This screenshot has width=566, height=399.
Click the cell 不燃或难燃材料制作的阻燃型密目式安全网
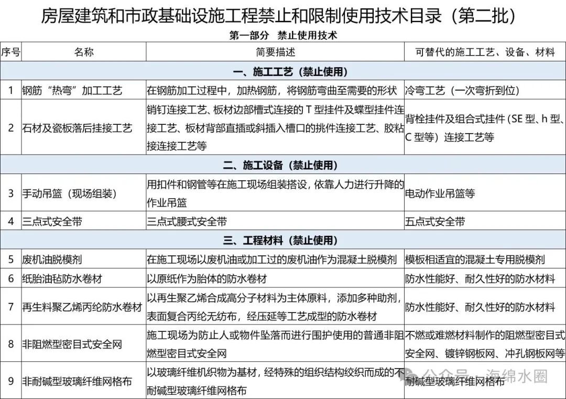485,344
